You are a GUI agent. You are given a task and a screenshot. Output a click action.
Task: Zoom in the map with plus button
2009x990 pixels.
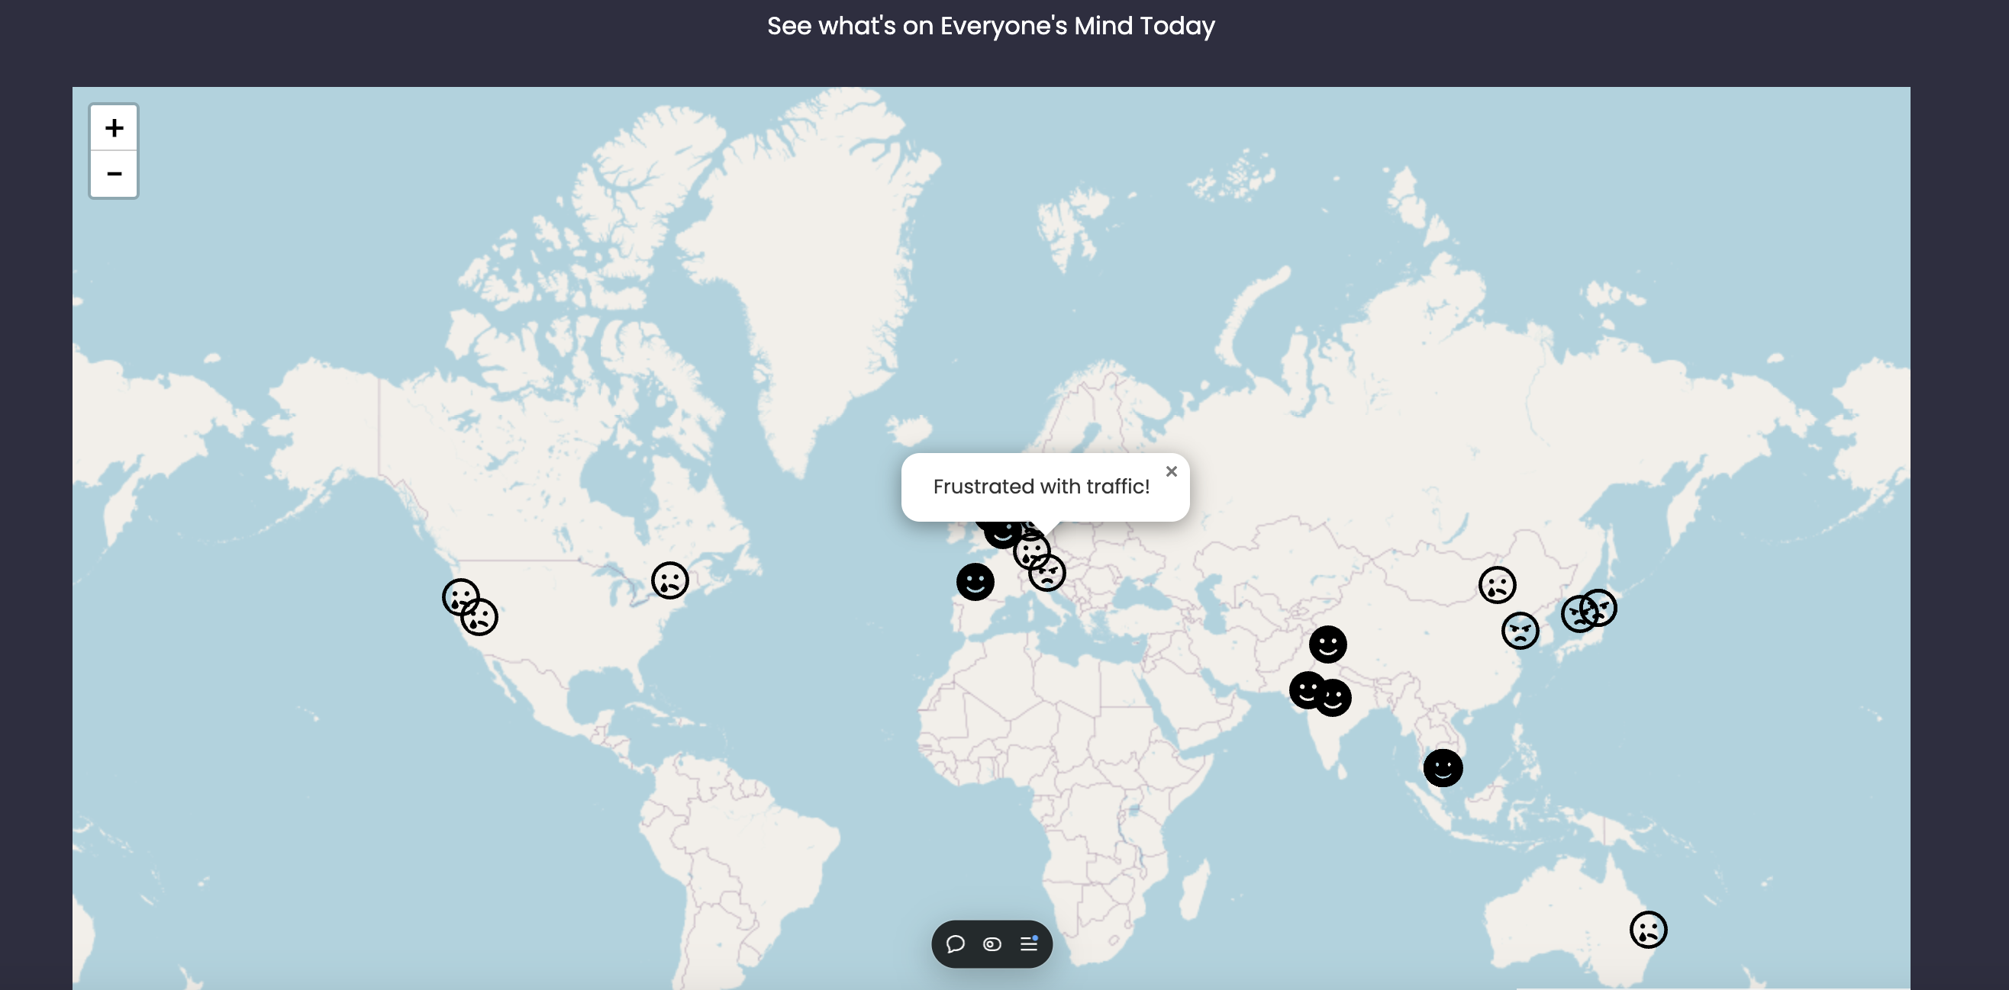(x=114, y=128)
